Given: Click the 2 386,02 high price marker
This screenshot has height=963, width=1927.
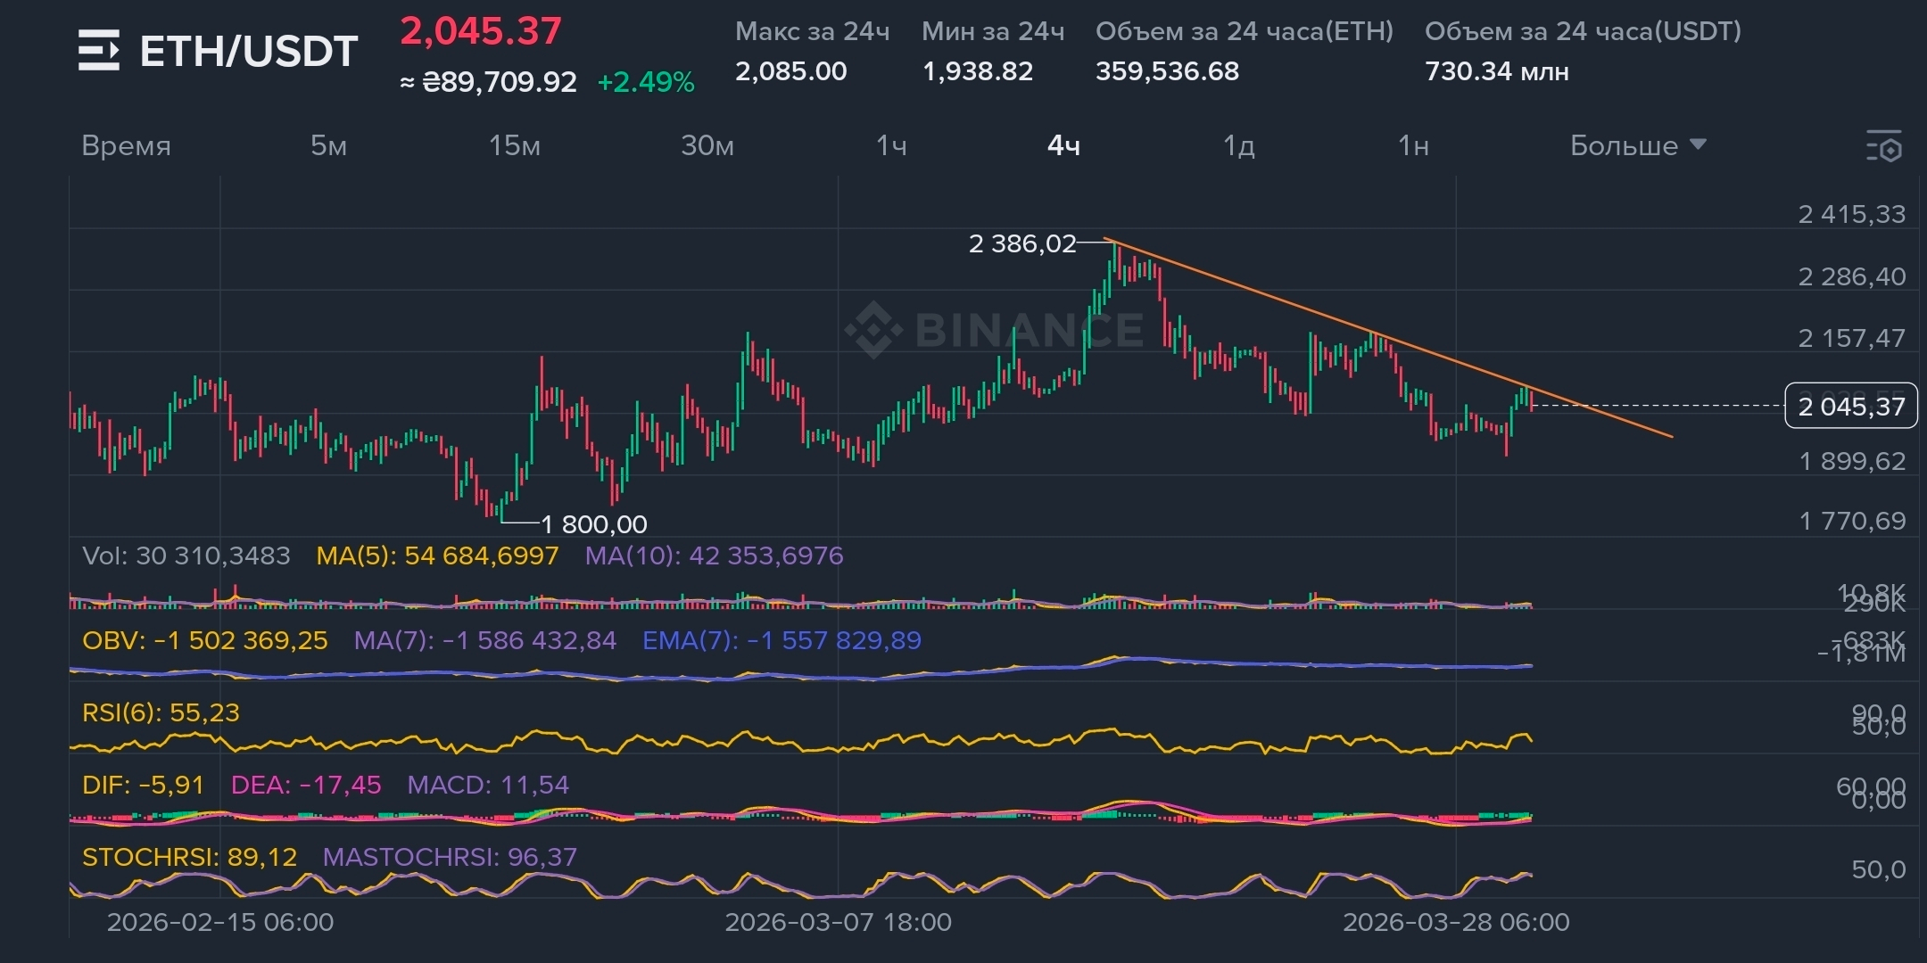Looking at the screenshot, I should click(x=1022, y=243).
